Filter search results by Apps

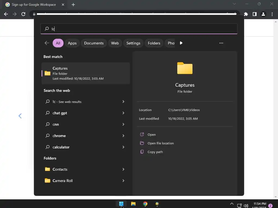point(72,43)
